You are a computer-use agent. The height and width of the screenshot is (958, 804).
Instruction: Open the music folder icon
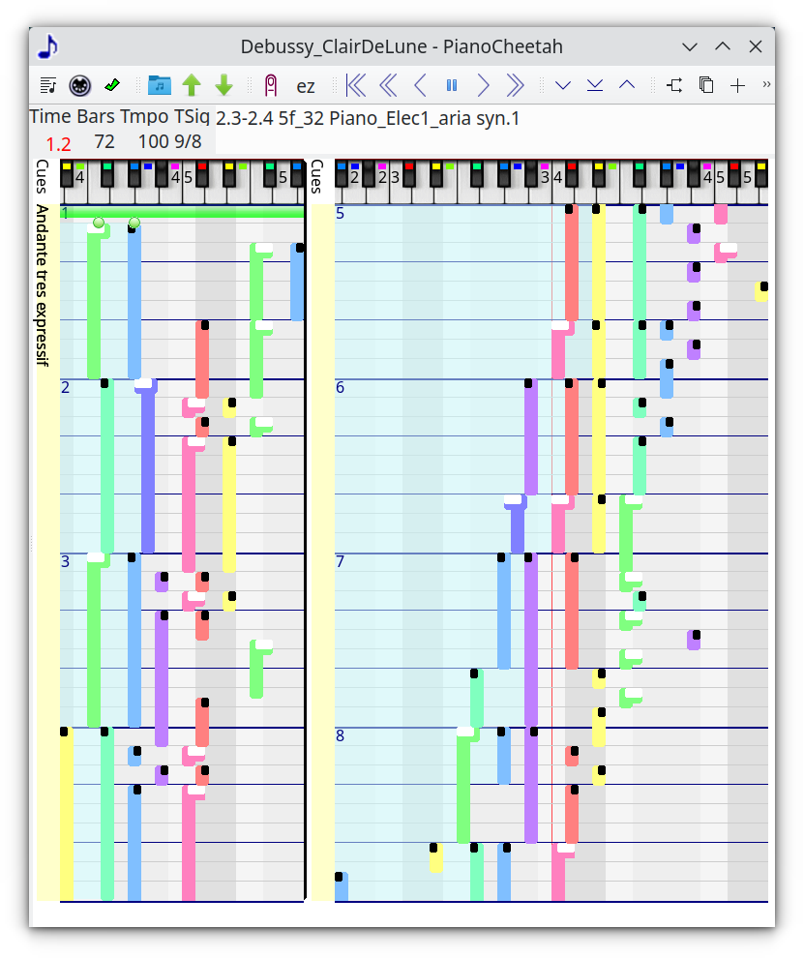pos(160,85)
